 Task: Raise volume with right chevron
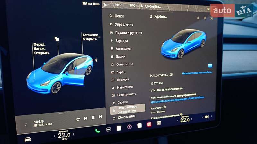pyautogui.click(x=212, y=116)
